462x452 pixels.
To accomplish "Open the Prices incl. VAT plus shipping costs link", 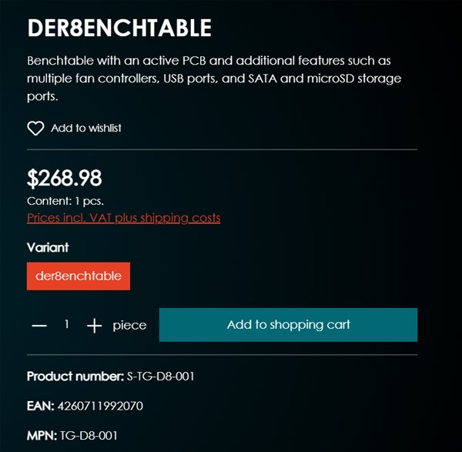I will (123, 218).
